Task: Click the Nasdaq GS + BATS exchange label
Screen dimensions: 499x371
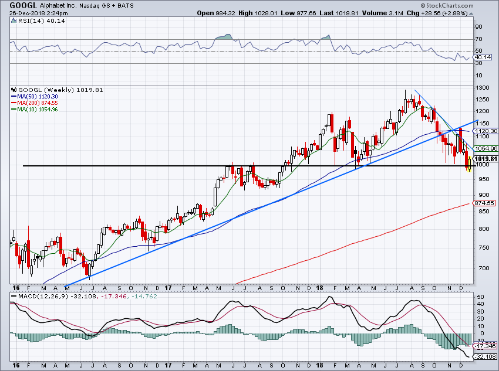Action: coord(107,6)
